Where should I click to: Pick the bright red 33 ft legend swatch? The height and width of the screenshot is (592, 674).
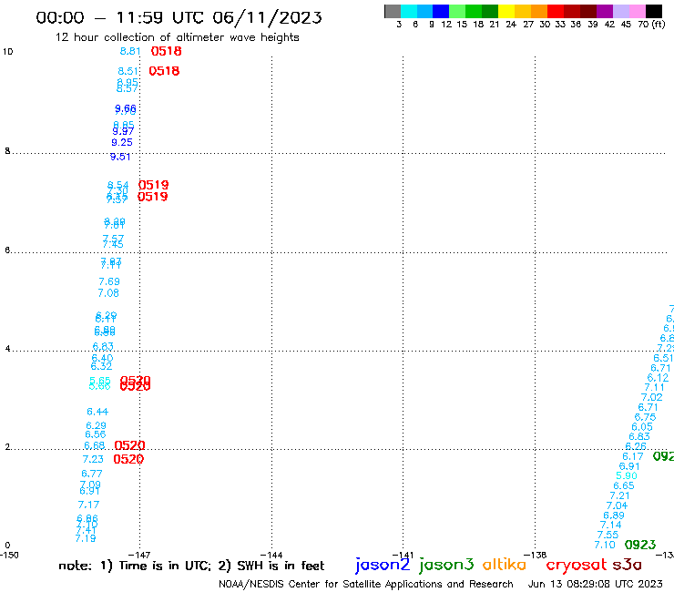click(556, 11)
